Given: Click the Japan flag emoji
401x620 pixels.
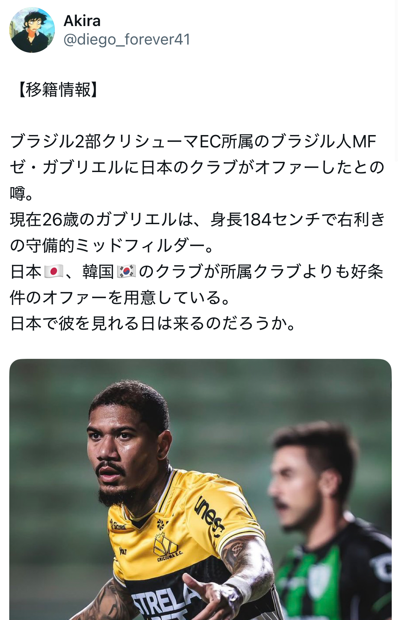Looking at the screenshot, I should pos(53,272).
